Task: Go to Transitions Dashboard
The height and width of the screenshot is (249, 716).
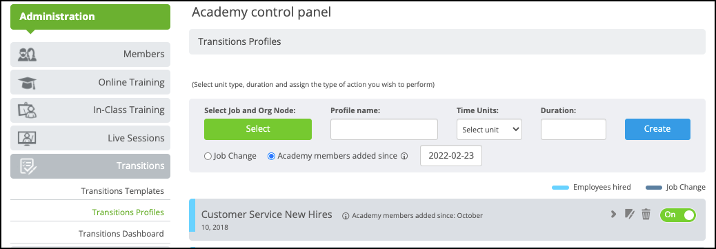Action: pos(121,234)
